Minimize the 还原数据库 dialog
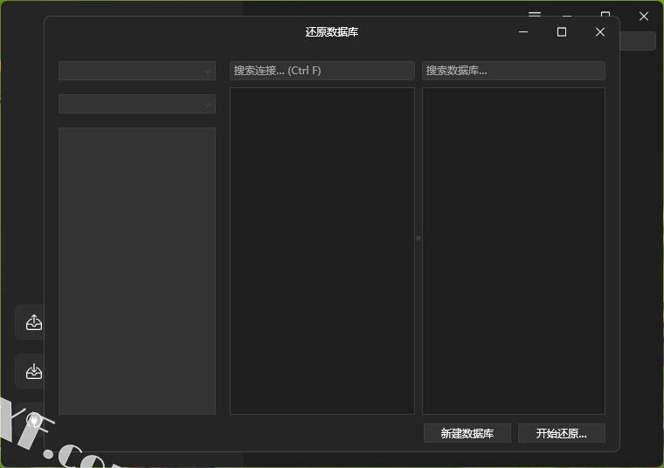The image size is (664, 468). point(523,32)
